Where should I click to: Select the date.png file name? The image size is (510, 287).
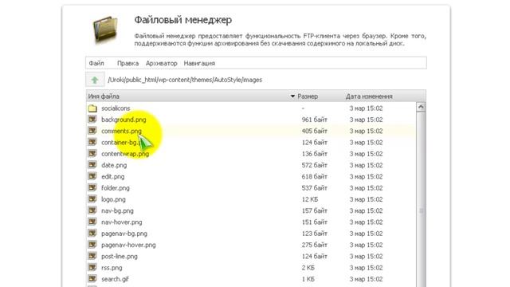pos(114,165)
